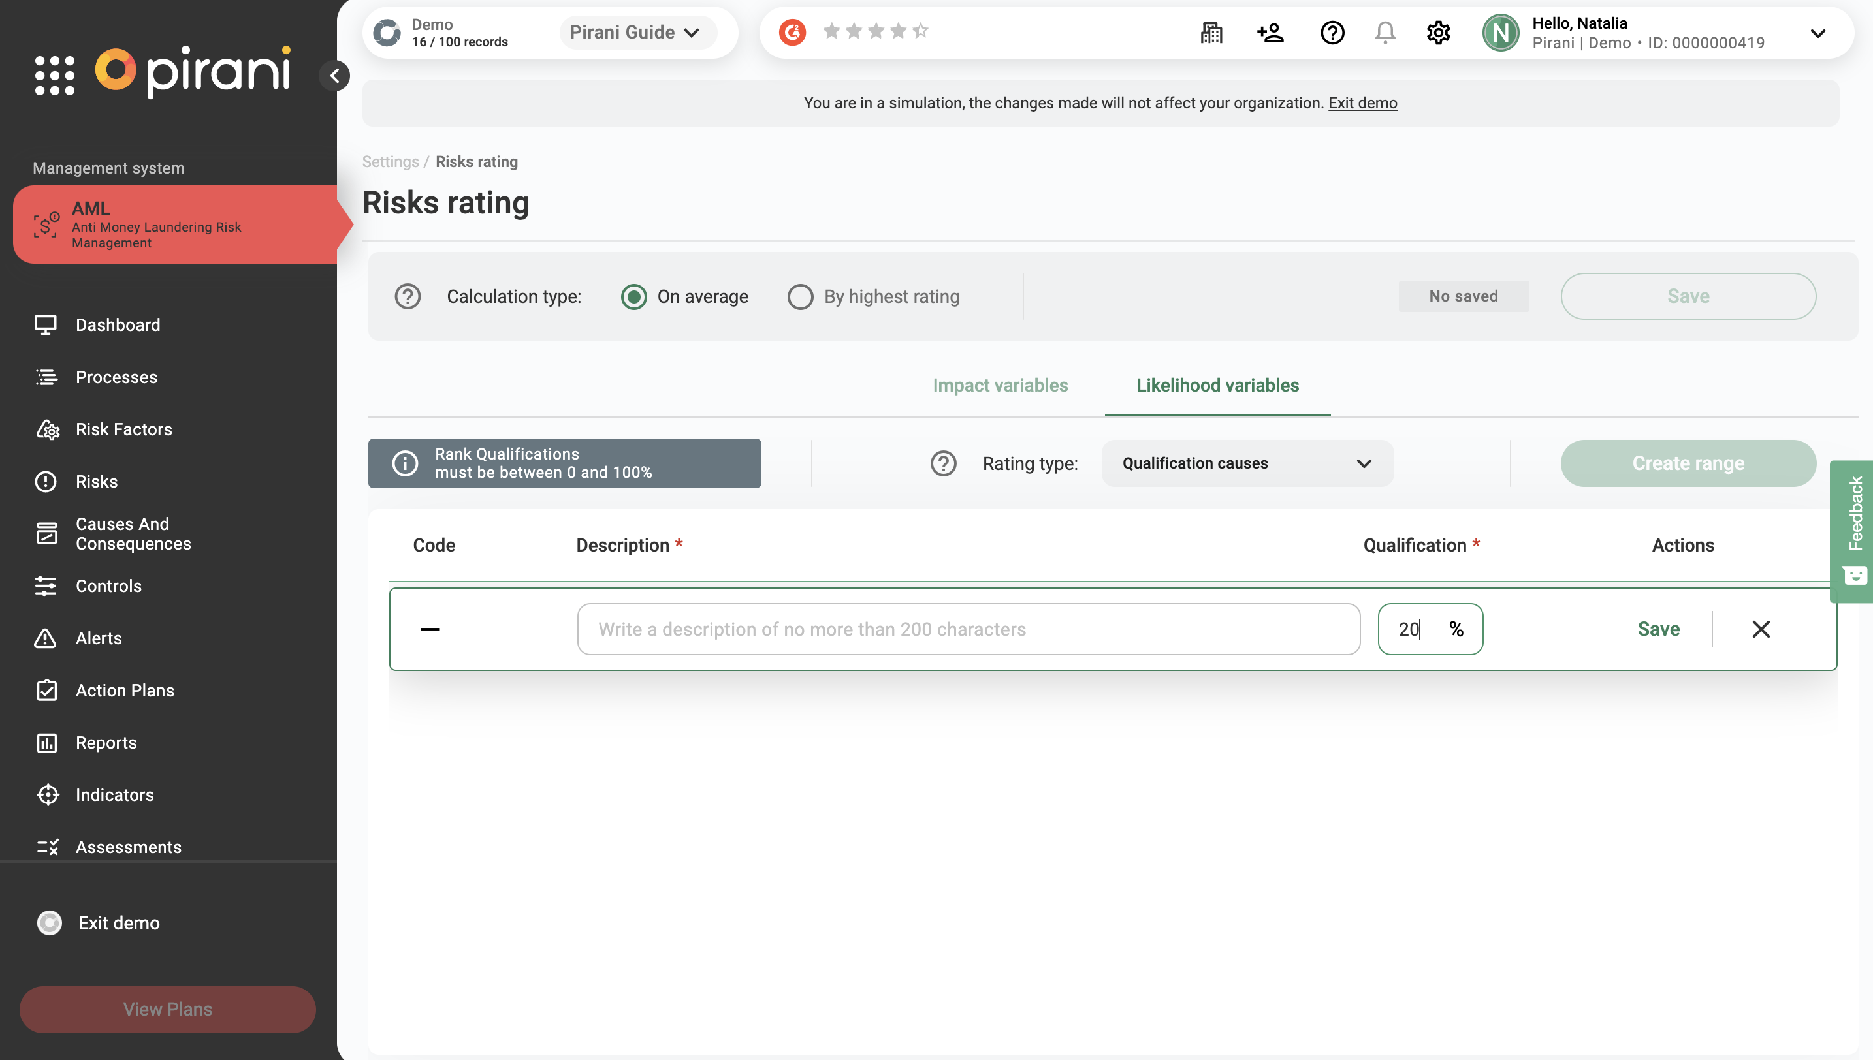Click the Natalia user avatar

click(x=1500, y=33)
